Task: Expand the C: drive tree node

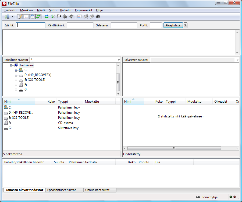Action: click(x=16, y=70)
